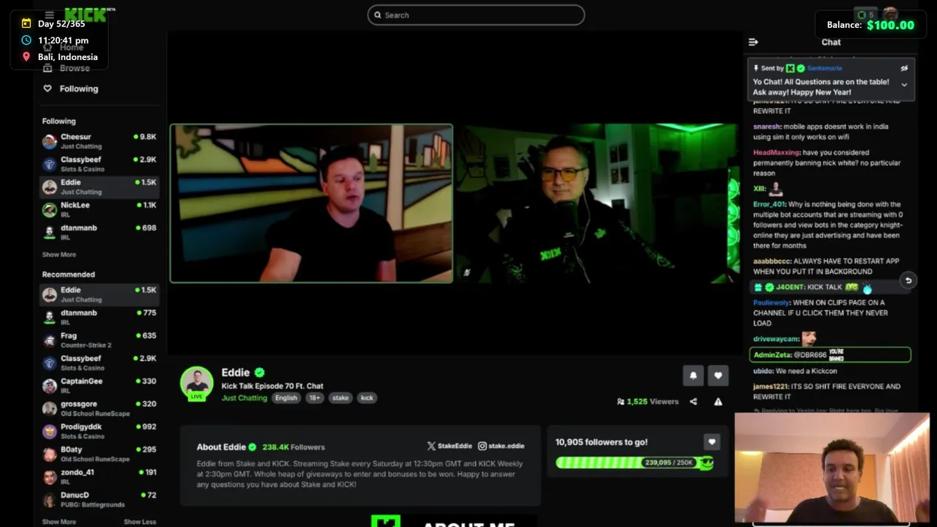Open CaptainGee IRL channel
This screenshot has height=527, width=937.
click(100, 386)
